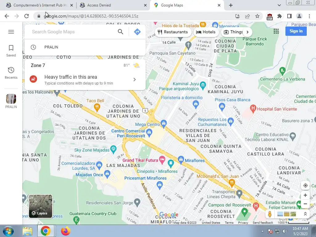Select Pricesmart Miraflores pin

pyautogui.click(x=160, y=185)
